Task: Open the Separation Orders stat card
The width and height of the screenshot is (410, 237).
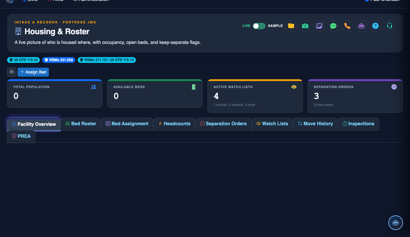Action: 355,96
